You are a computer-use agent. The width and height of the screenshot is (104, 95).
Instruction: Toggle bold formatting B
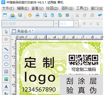84,24
